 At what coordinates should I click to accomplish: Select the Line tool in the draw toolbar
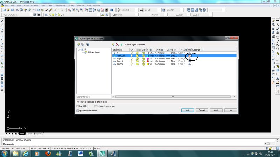coord(2,21)
